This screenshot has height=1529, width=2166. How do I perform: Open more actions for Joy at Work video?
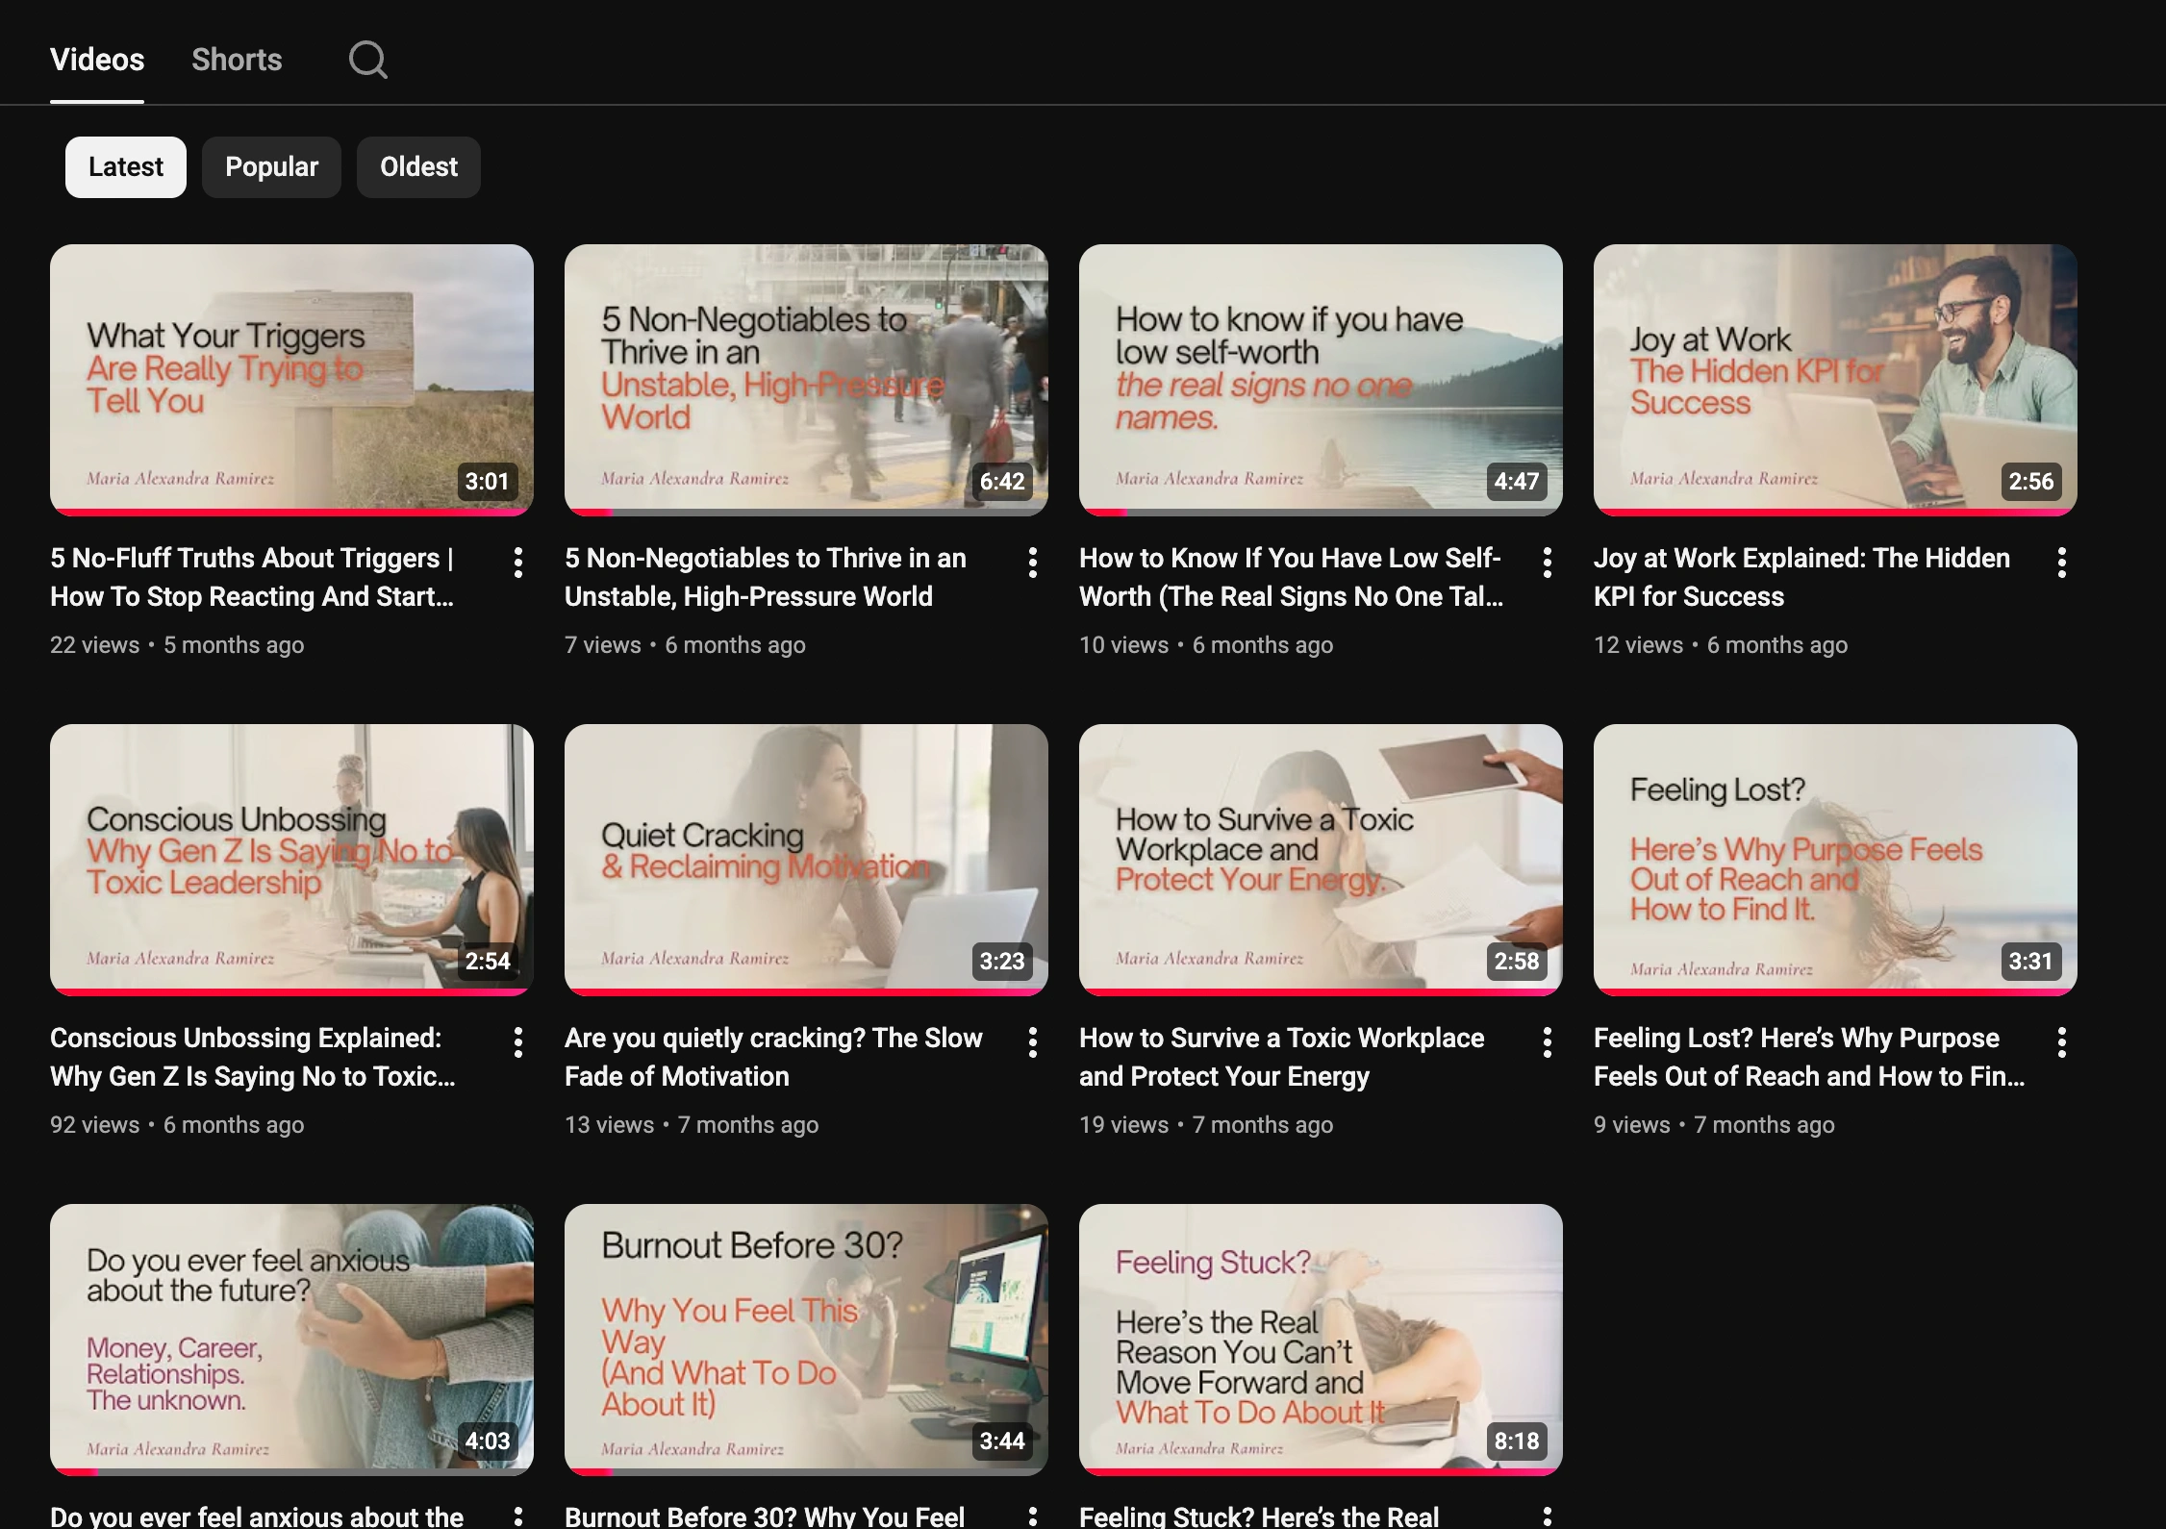pyautogui.click(x=2062, y=563)
